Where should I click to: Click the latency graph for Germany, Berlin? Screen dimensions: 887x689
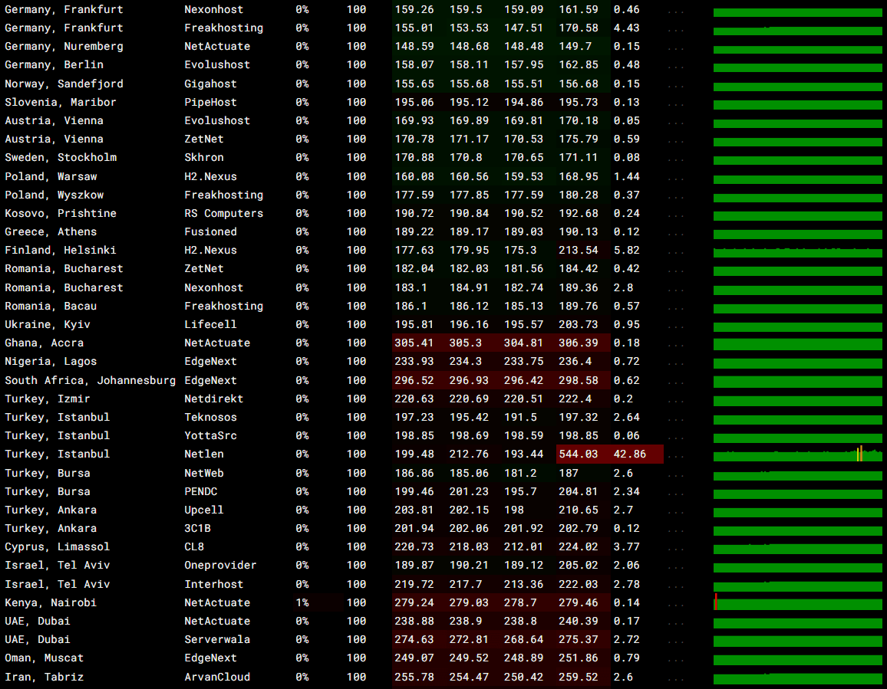tap(798, 66)
